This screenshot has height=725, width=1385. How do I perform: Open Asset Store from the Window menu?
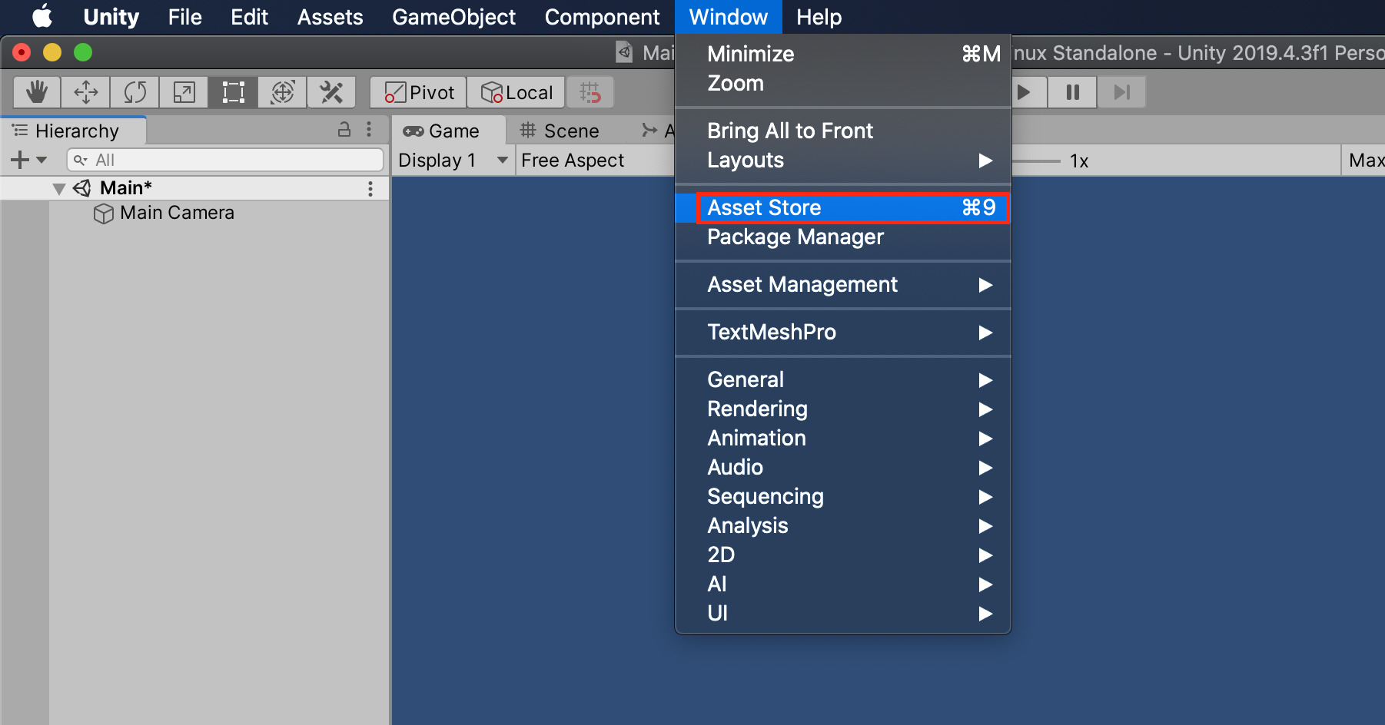click(763, 207)
